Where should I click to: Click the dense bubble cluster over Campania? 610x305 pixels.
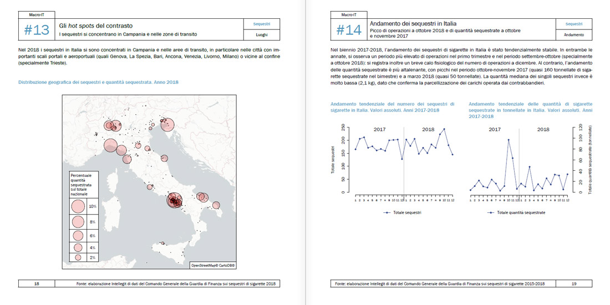pyautogui.click(x=176, y=201)
